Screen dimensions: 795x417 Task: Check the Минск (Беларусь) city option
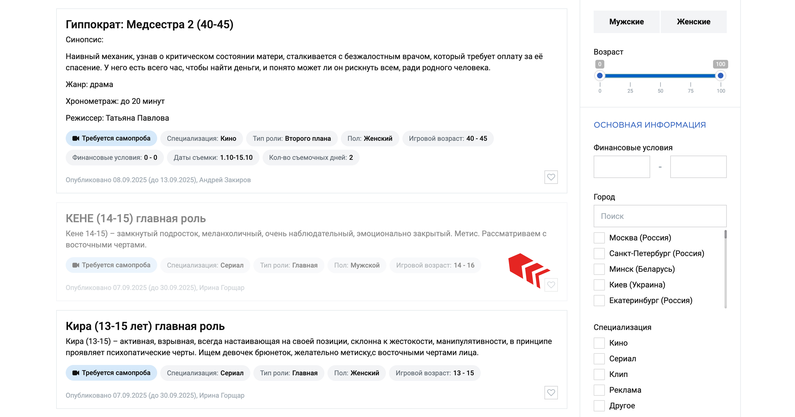coord(599,269)
